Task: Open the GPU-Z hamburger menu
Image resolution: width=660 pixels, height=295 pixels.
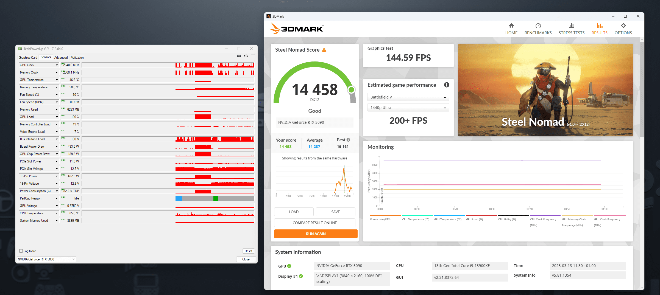Action: [253, 56]
